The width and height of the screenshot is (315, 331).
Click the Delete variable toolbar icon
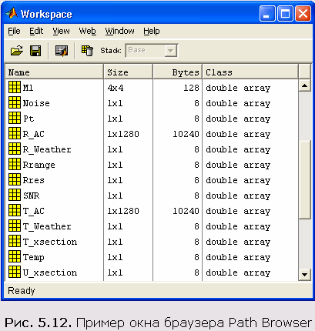click(x=87, y=51)
